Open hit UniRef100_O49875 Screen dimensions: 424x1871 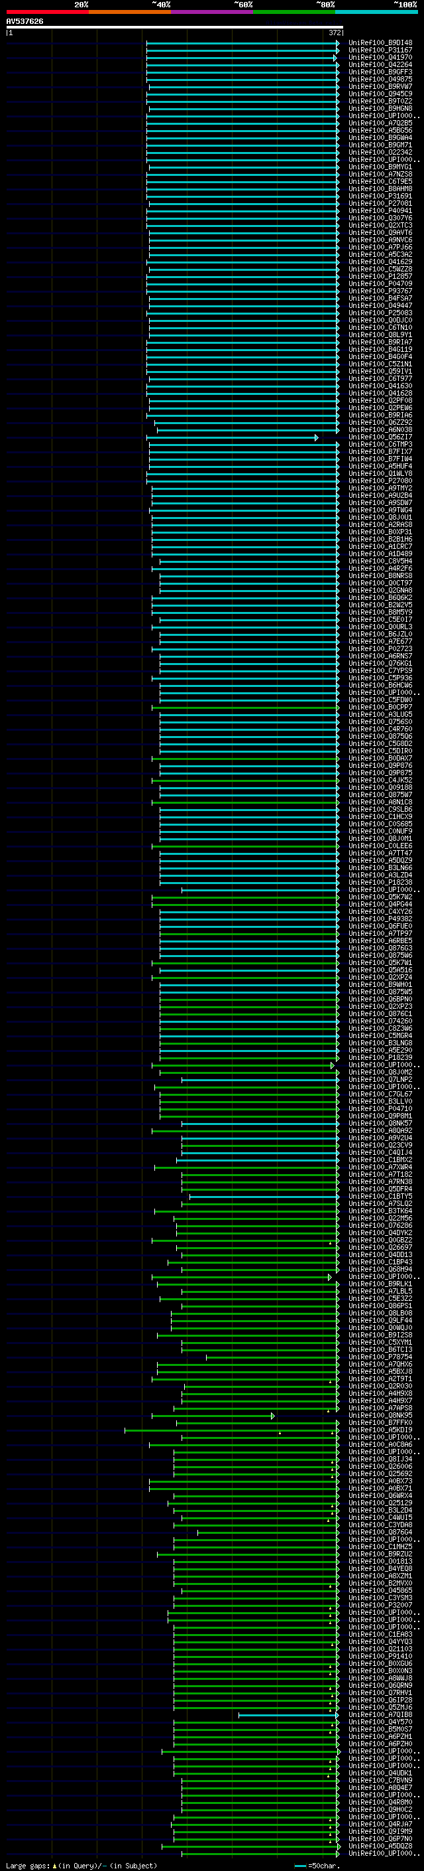[380, 79]
